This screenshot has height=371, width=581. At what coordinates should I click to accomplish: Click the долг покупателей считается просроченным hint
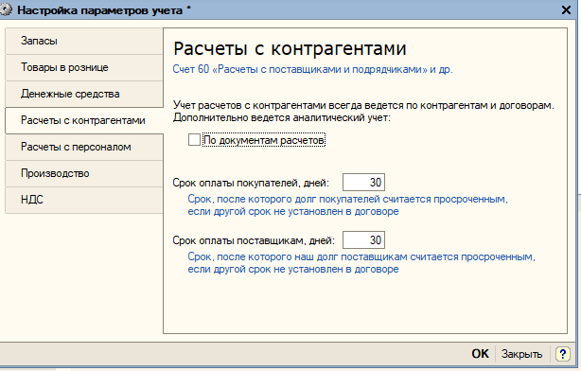tap(347, 205)
